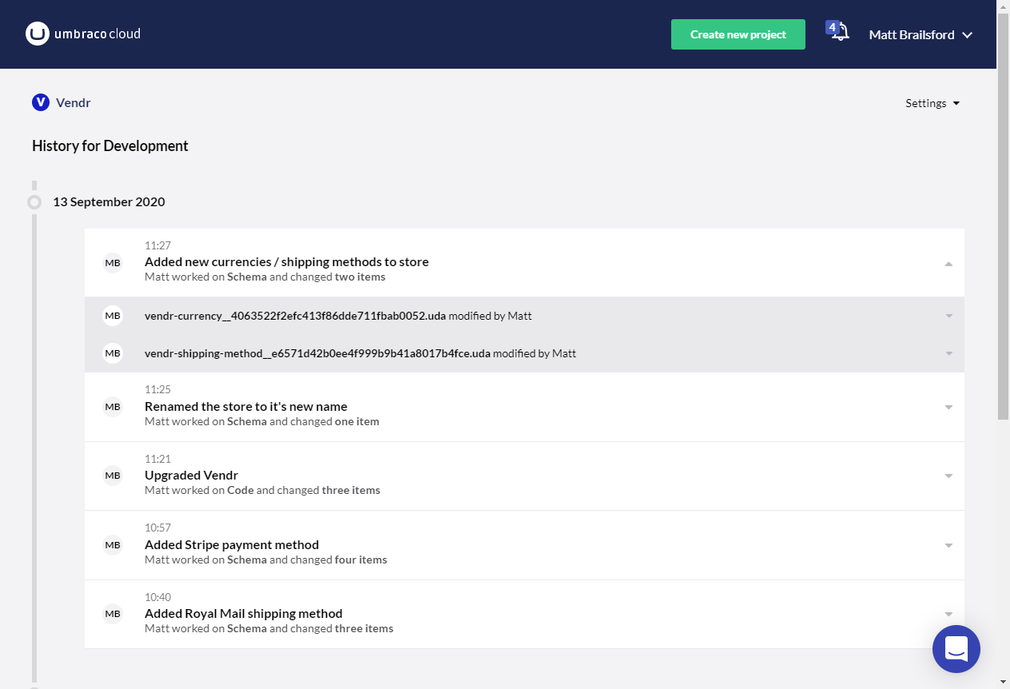Open the Matt Brailsford user menu
The width and height of the screenshot is (1010, 689).
pyautogui.click(x=920, y=35)
